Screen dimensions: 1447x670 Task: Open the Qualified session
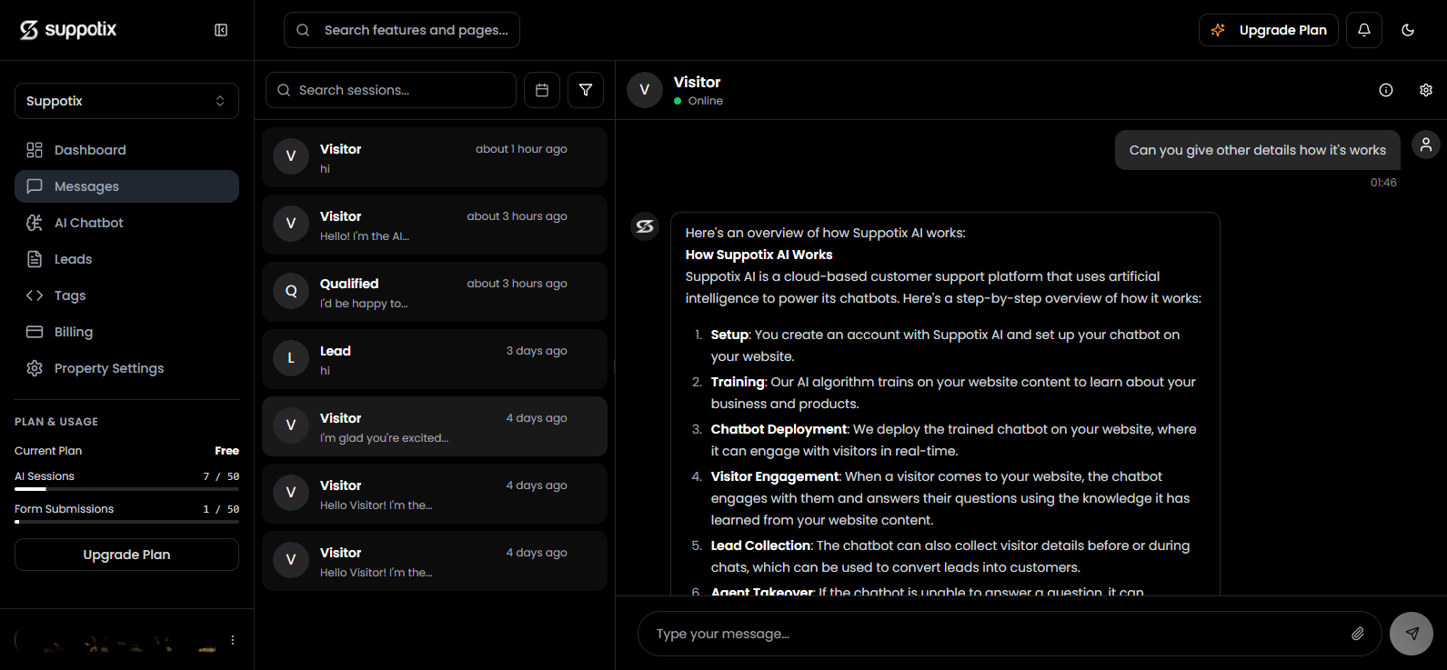click(435, 292)
